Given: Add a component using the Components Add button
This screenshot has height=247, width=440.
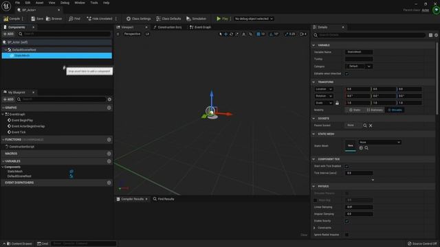Looking at the screenshot, I should (8, 34).
